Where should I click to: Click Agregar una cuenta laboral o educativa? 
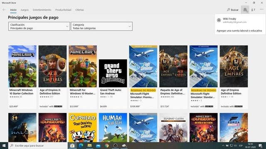click(x=239, y=31)
